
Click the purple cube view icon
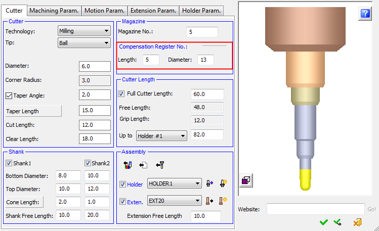click(x=246, y=180)
